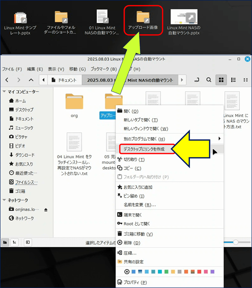Switch to compact view

coord(246,80)
